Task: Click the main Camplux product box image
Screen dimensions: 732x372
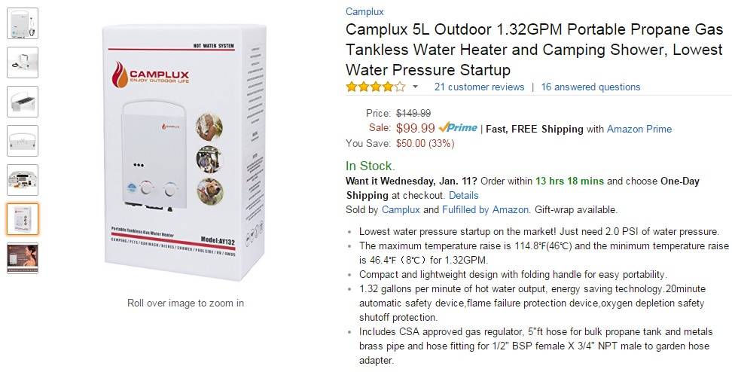Action: pos(185,154)
